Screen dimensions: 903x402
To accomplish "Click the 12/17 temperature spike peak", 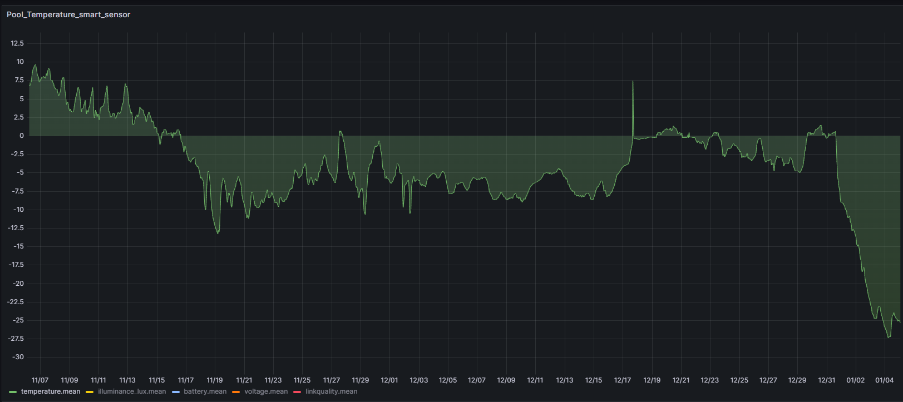I will pyautogui.click(x=633, y=82).
